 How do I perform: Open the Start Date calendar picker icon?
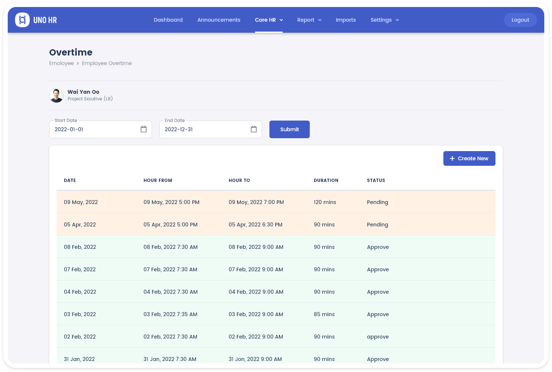144,129
